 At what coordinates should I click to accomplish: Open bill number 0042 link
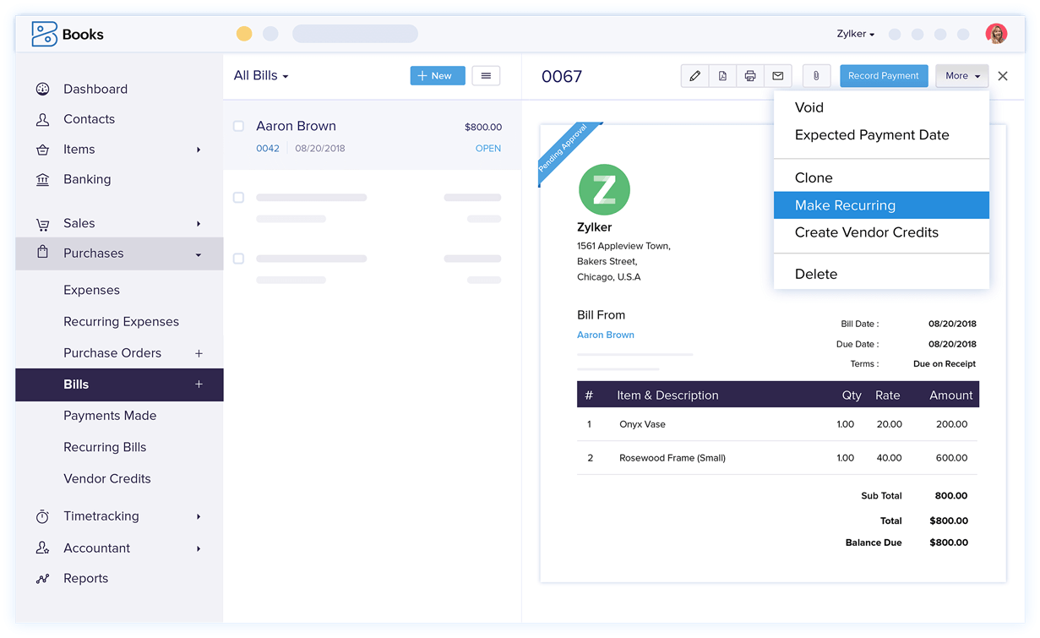tap(268, 148)
